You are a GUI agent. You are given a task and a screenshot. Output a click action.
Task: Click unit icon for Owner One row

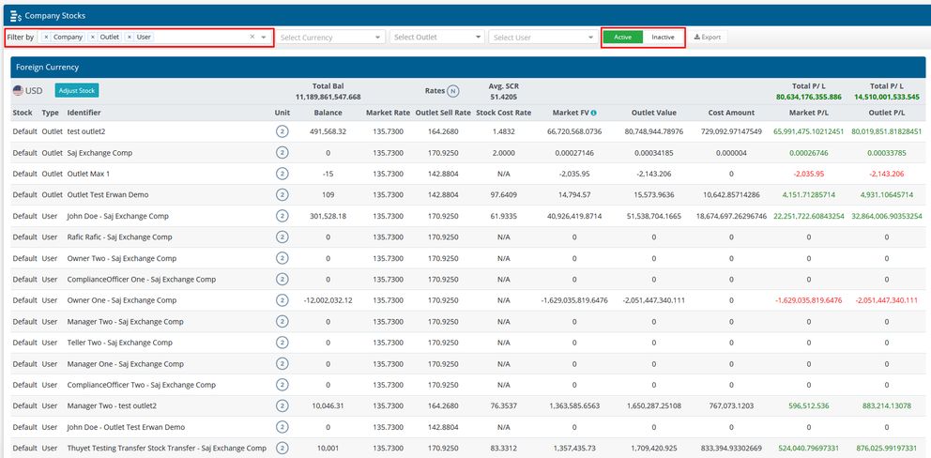tap(282, 300)
